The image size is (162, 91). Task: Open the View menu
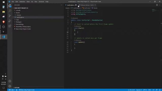coord(28,2)
